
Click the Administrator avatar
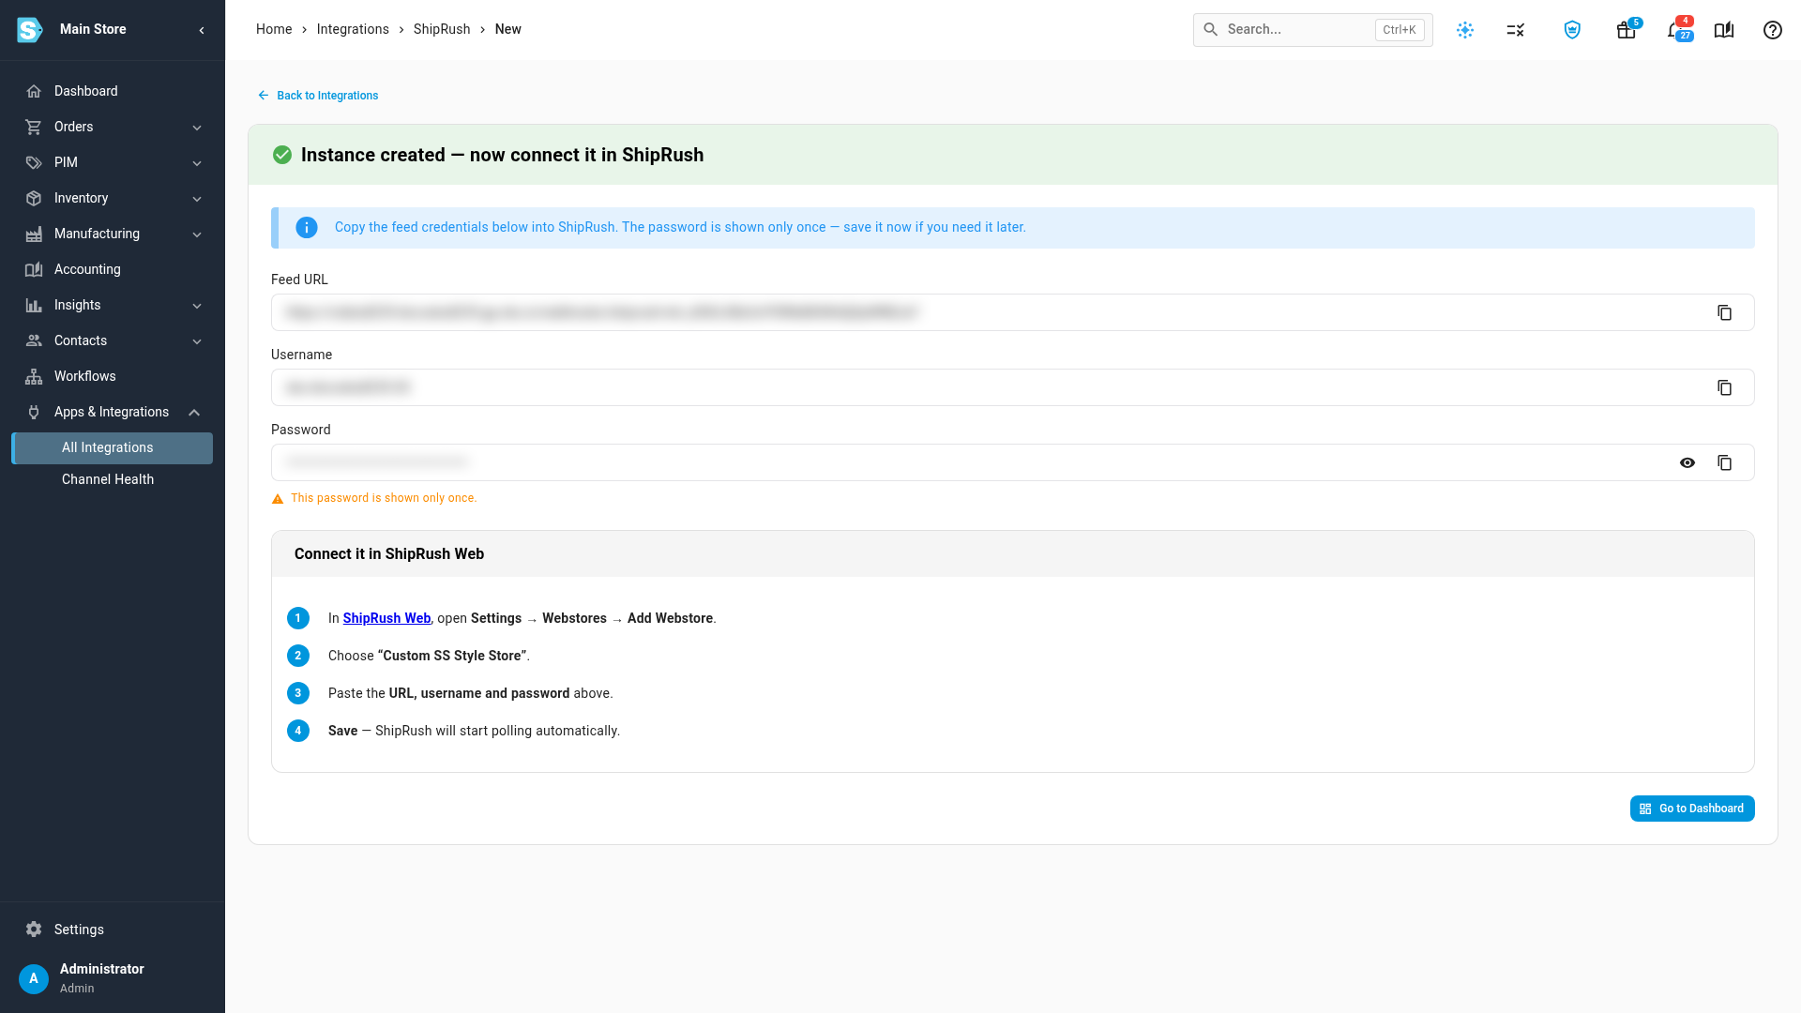[x=34, y=978]
